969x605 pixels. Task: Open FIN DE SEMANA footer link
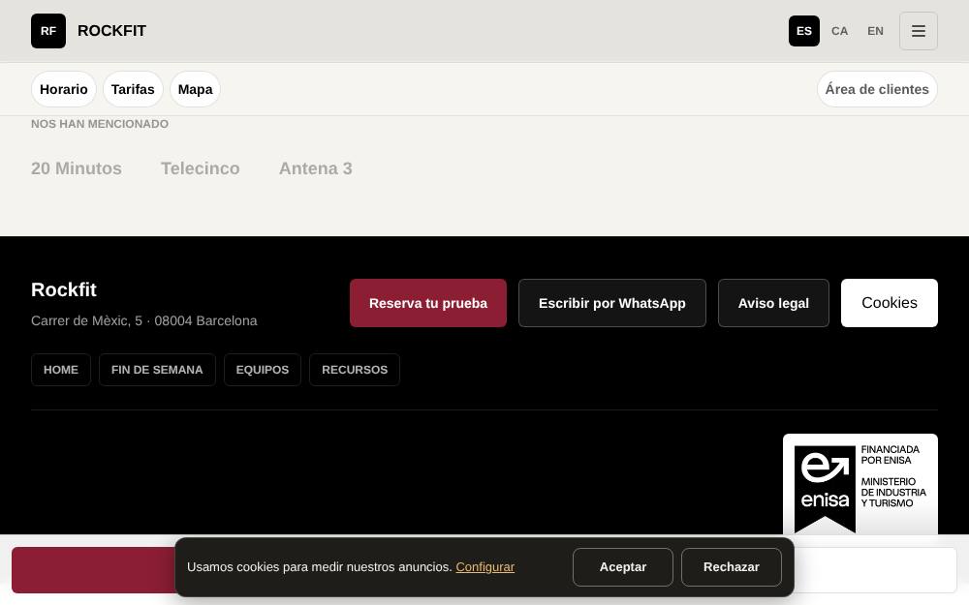pos(157,370)
